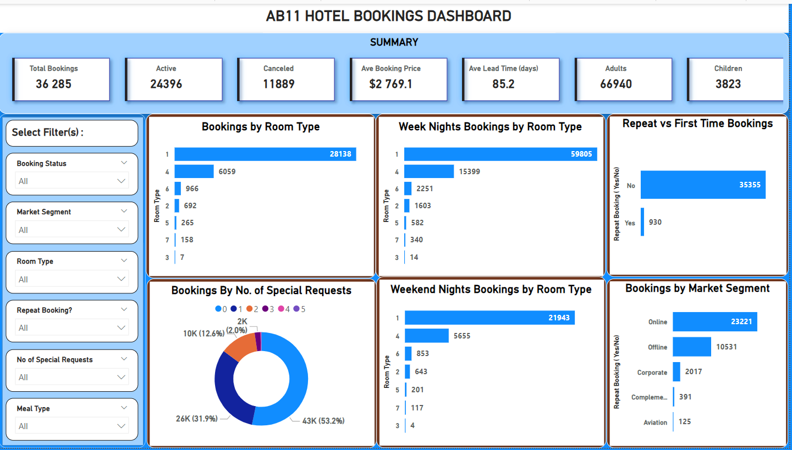Screen dimensions: 792x450
Task: Click header chevron beside No of Special Requests title
Action: click(124, 359)
